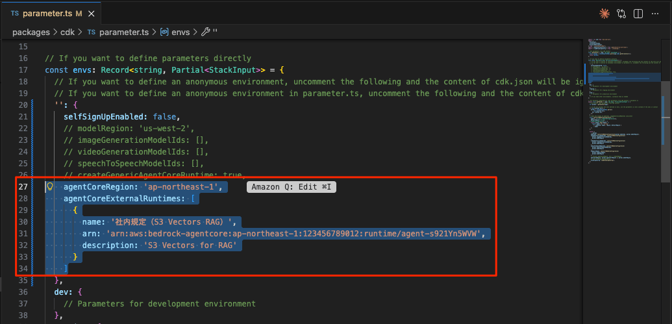Click the wrench symbol in breadcrumb
Screen dimensions: 672x324
click(206, 32)
